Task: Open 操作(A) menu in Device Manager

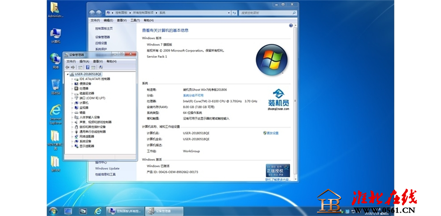Action: pos(84,62)
